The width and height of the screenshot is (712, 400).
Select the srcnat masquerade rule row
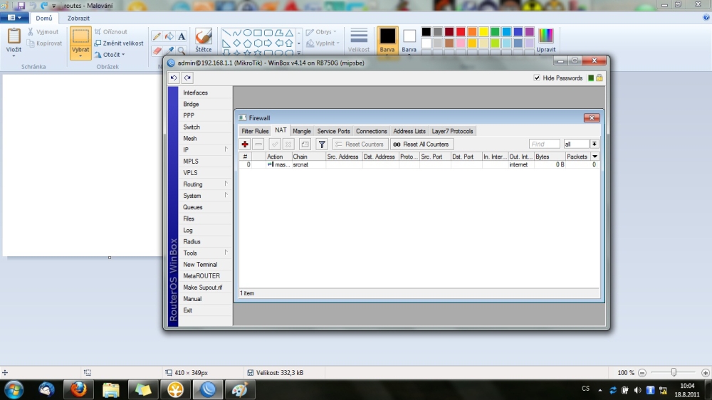tap(419, 165)
